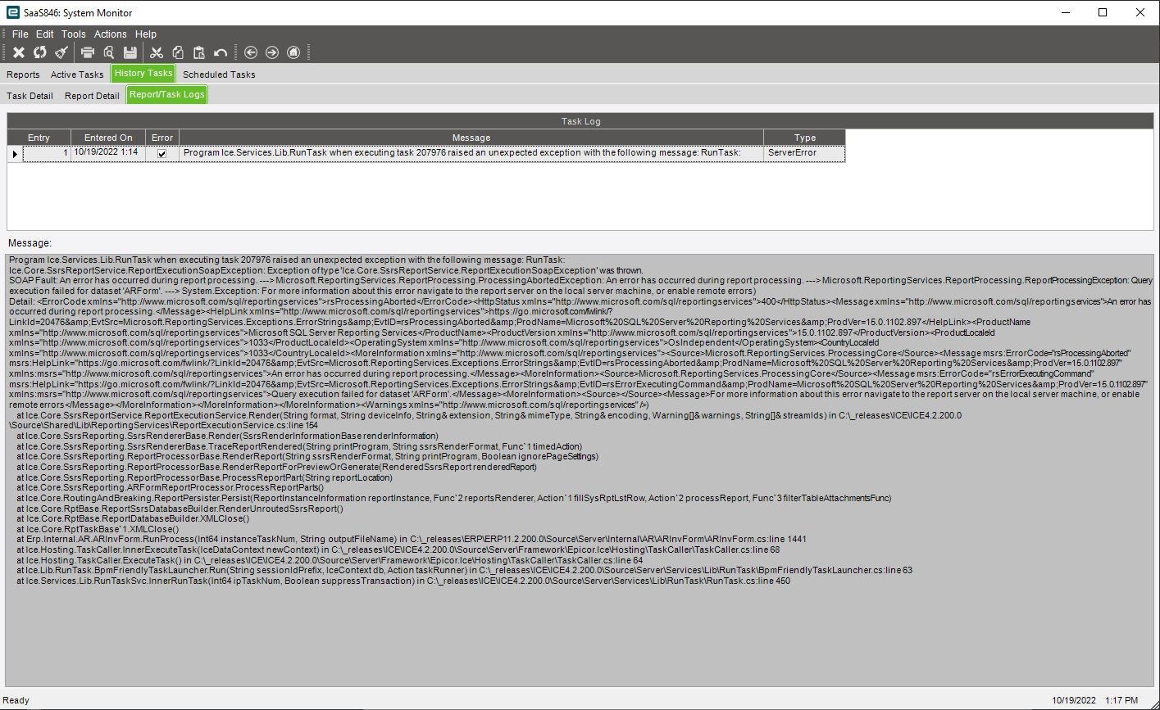Image resolution: width=1160 pixels, height=710 pixels.
Task: Sort by the Entered On column header
Action: (x=108, y=138)
